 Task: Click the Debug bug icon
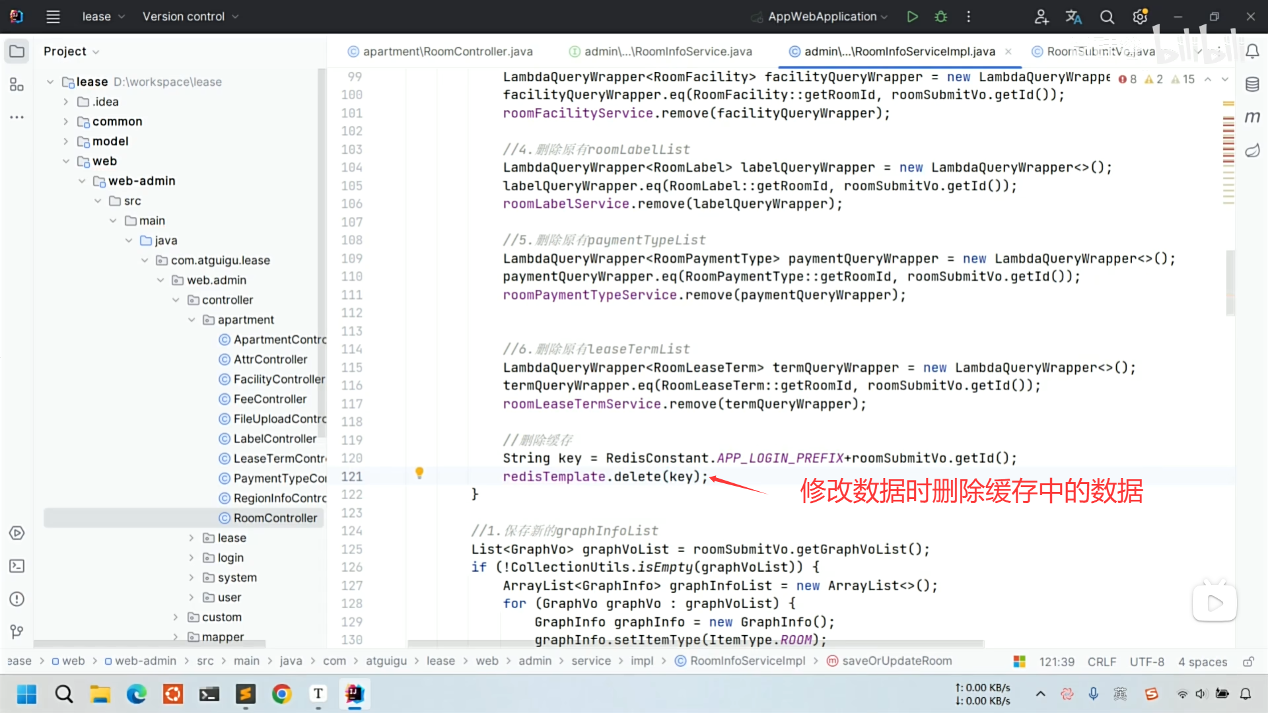click(941, 17)
